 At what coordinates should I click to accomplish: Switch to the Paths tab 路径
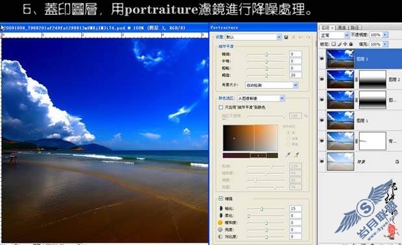(355, 27)
